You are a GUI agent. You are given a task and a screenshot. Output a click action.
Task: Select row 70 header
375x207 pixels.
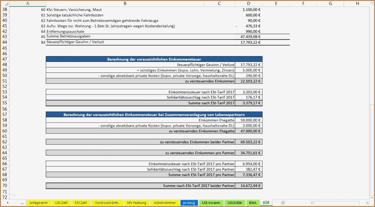coord(5,186)
